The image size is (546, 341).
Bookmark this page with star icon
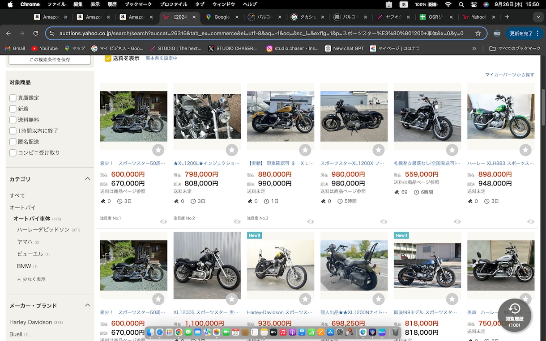(478, 33)
